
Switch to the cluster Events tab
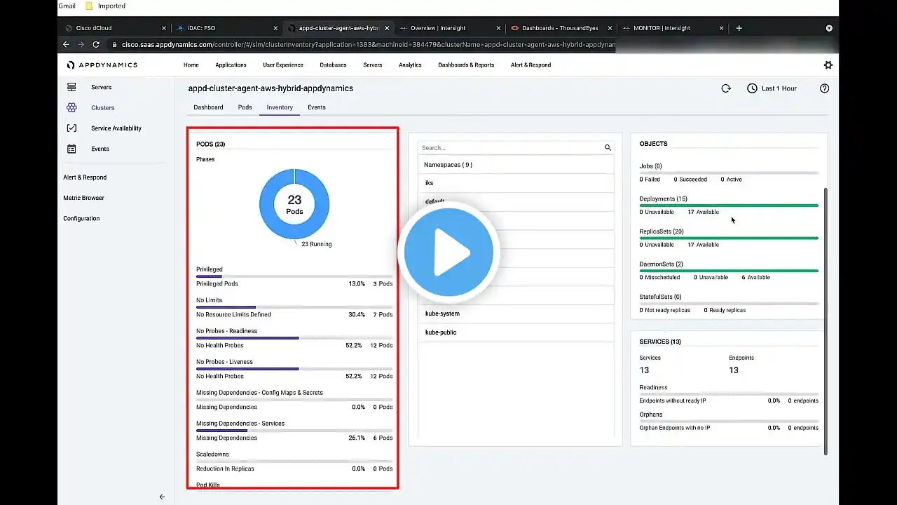317,107
